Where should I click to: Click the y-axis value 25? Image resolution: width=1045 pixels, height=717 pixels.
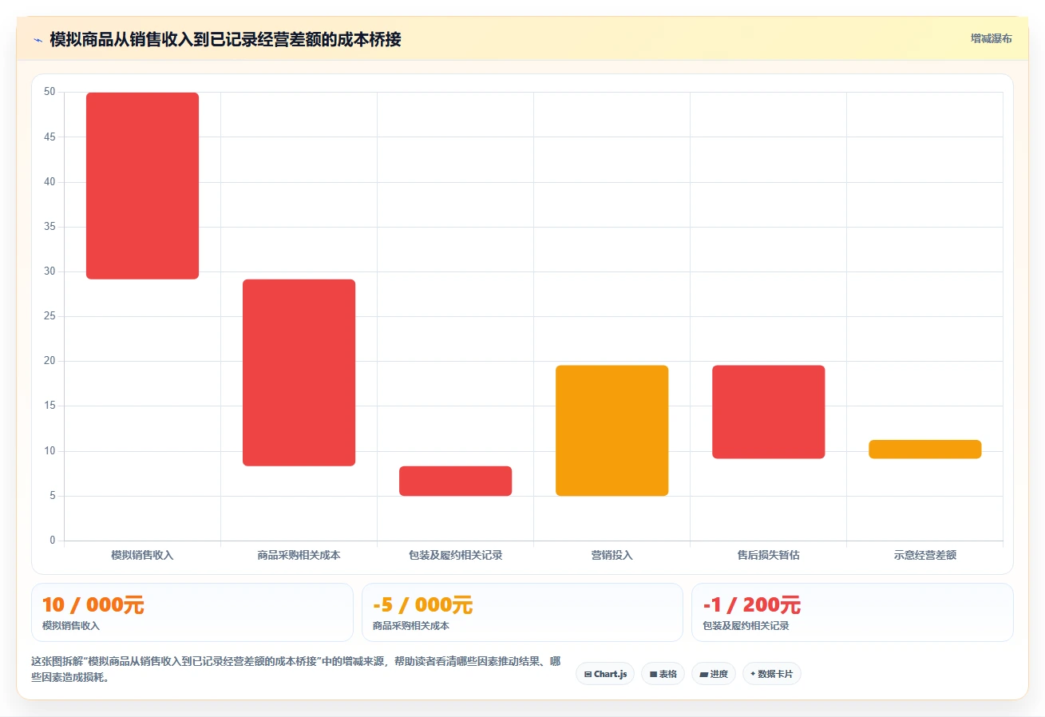[x=49, y=316]
